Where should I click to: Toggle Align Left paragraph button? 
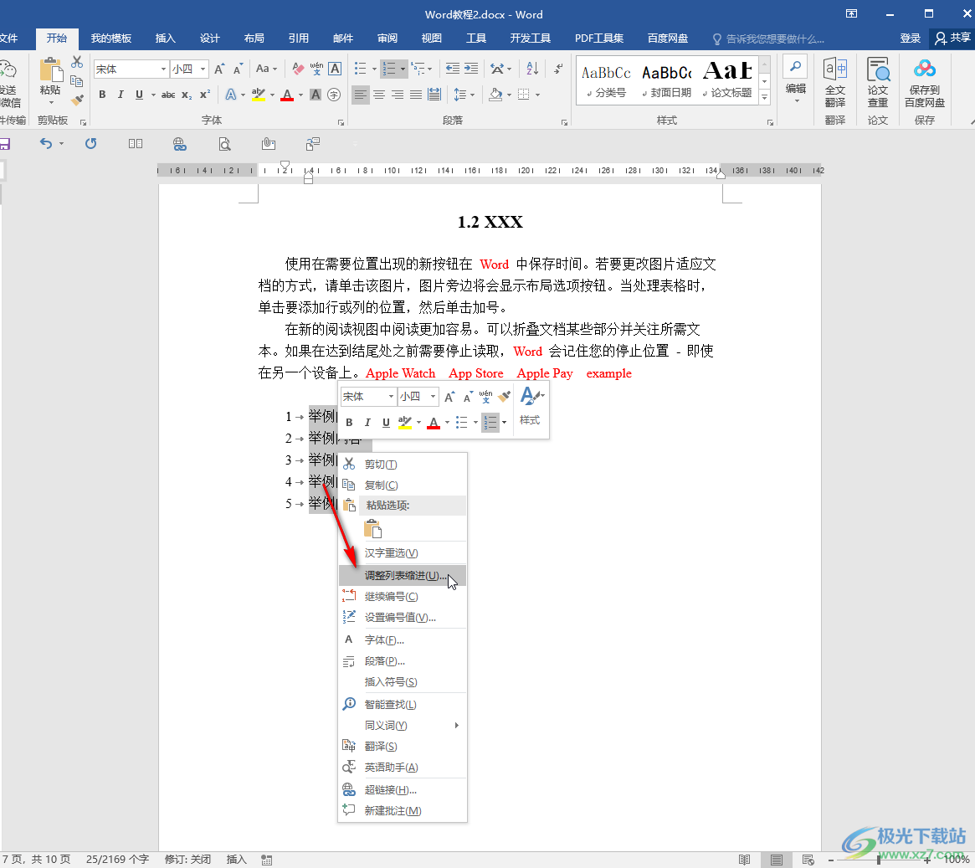(x=360, y=95)
